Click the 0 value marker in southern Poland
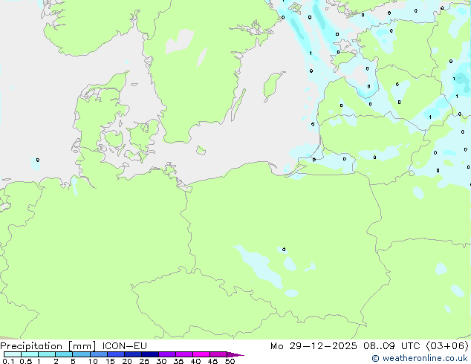 (x=284, y=250)
